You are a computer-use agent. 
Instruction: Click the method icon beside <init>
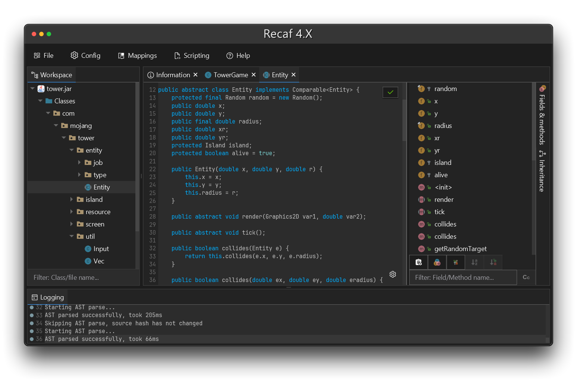coord(421,187)
